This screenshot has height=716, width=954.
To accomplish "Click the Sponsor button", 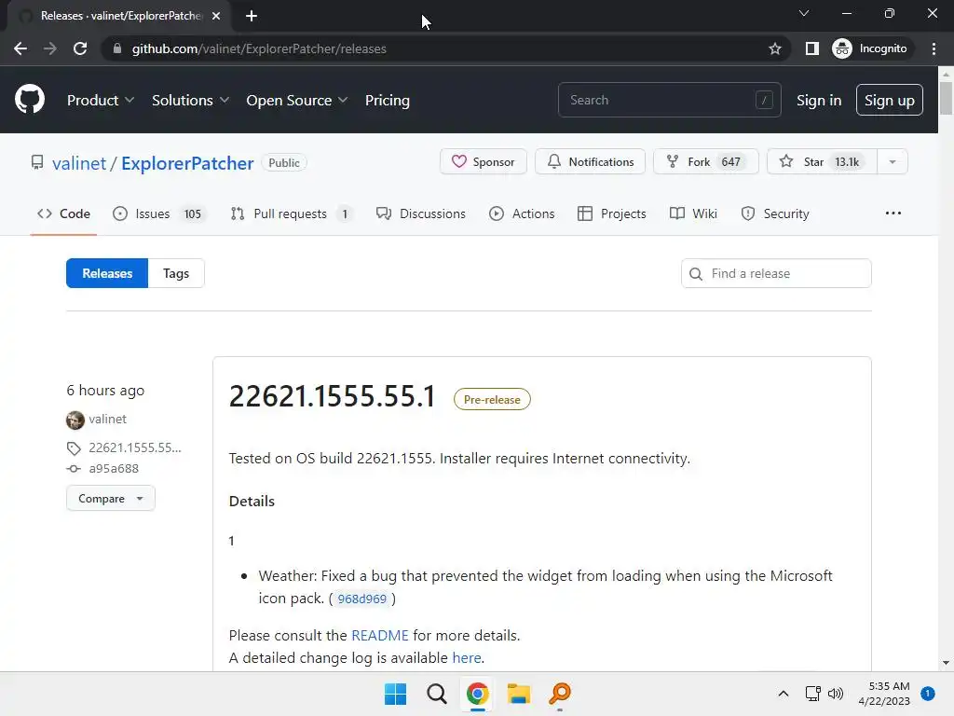I will point(484,161).
